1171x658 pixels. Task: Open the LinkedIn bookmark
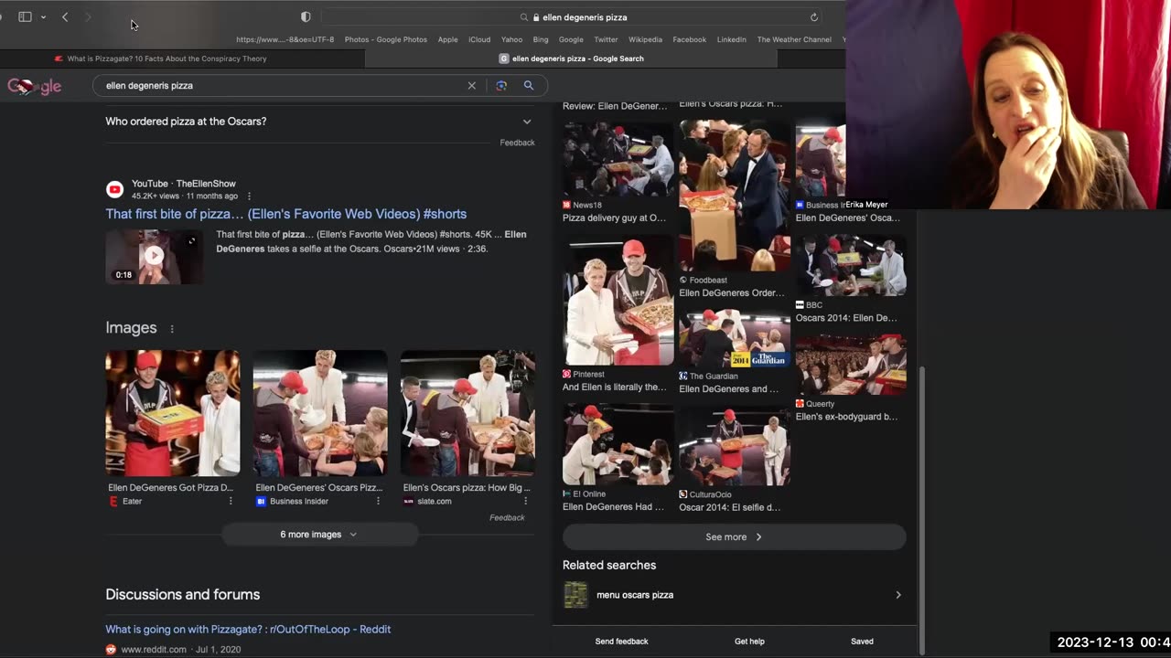(731, 39)
